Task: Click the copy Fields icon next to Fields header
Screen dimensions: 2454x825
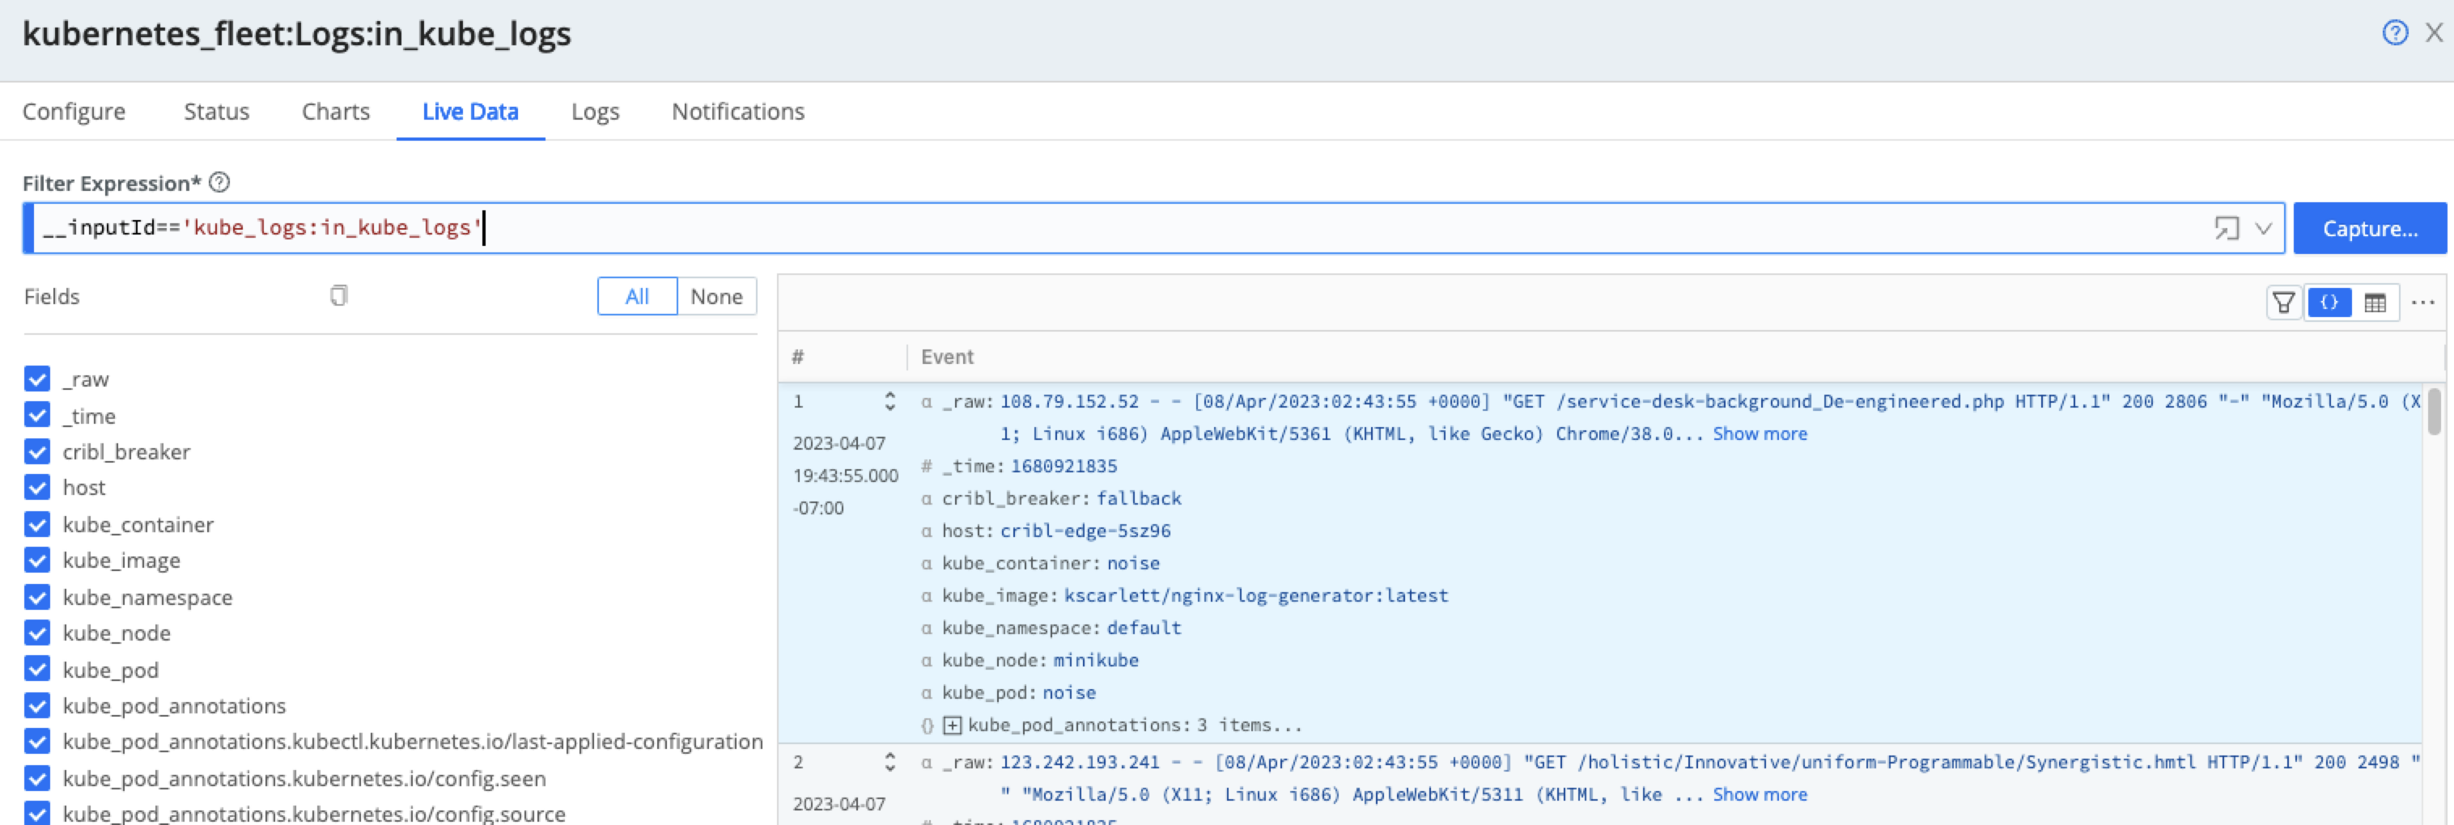Action: point(339,295)
